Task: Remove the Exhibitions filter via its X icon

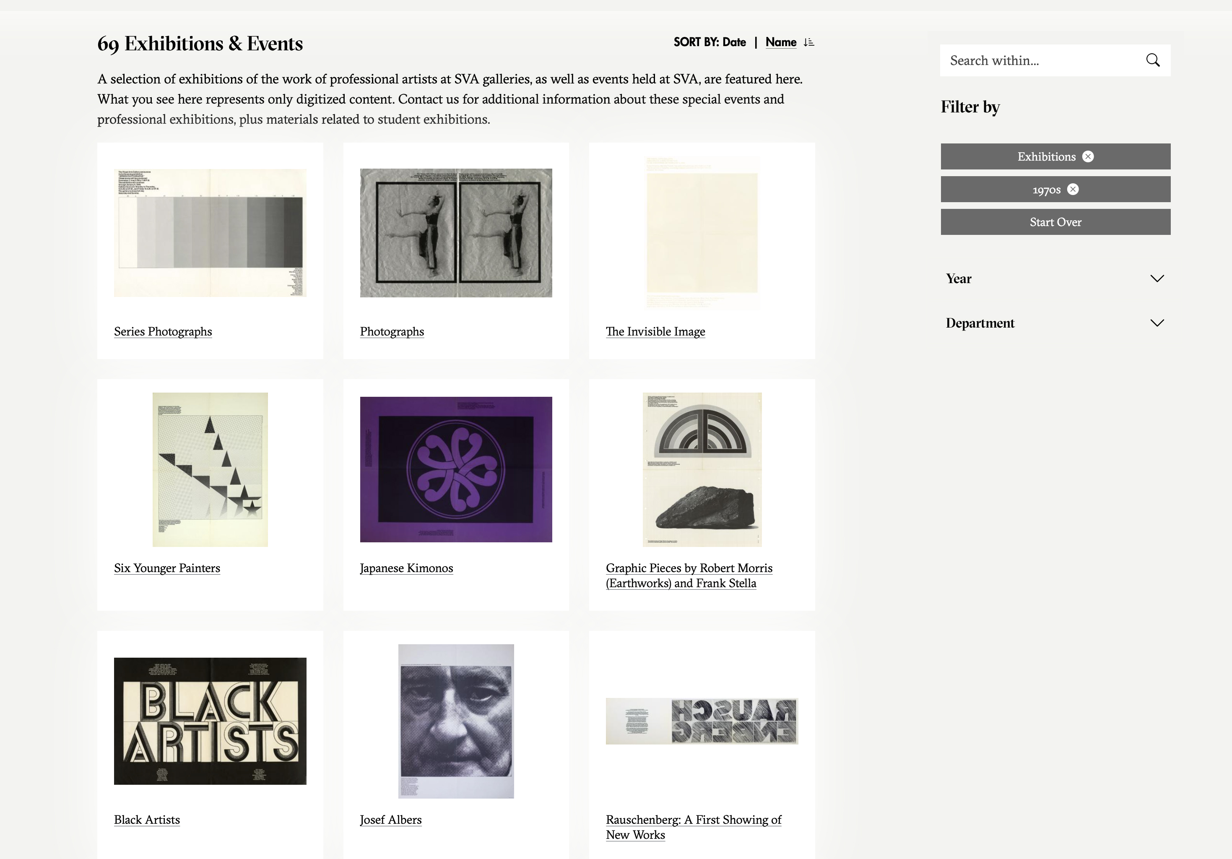Action: pos(1088,156)
